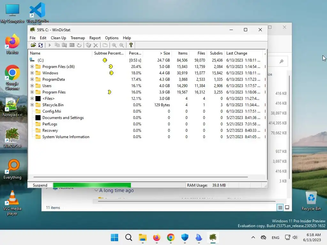Viewport: 327px width, 245px height.
Task: Expand the Program Files folder node
Action: point(32,92)
